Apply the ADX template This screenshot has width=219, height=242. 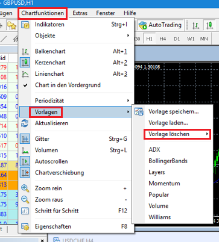(173, 150)
